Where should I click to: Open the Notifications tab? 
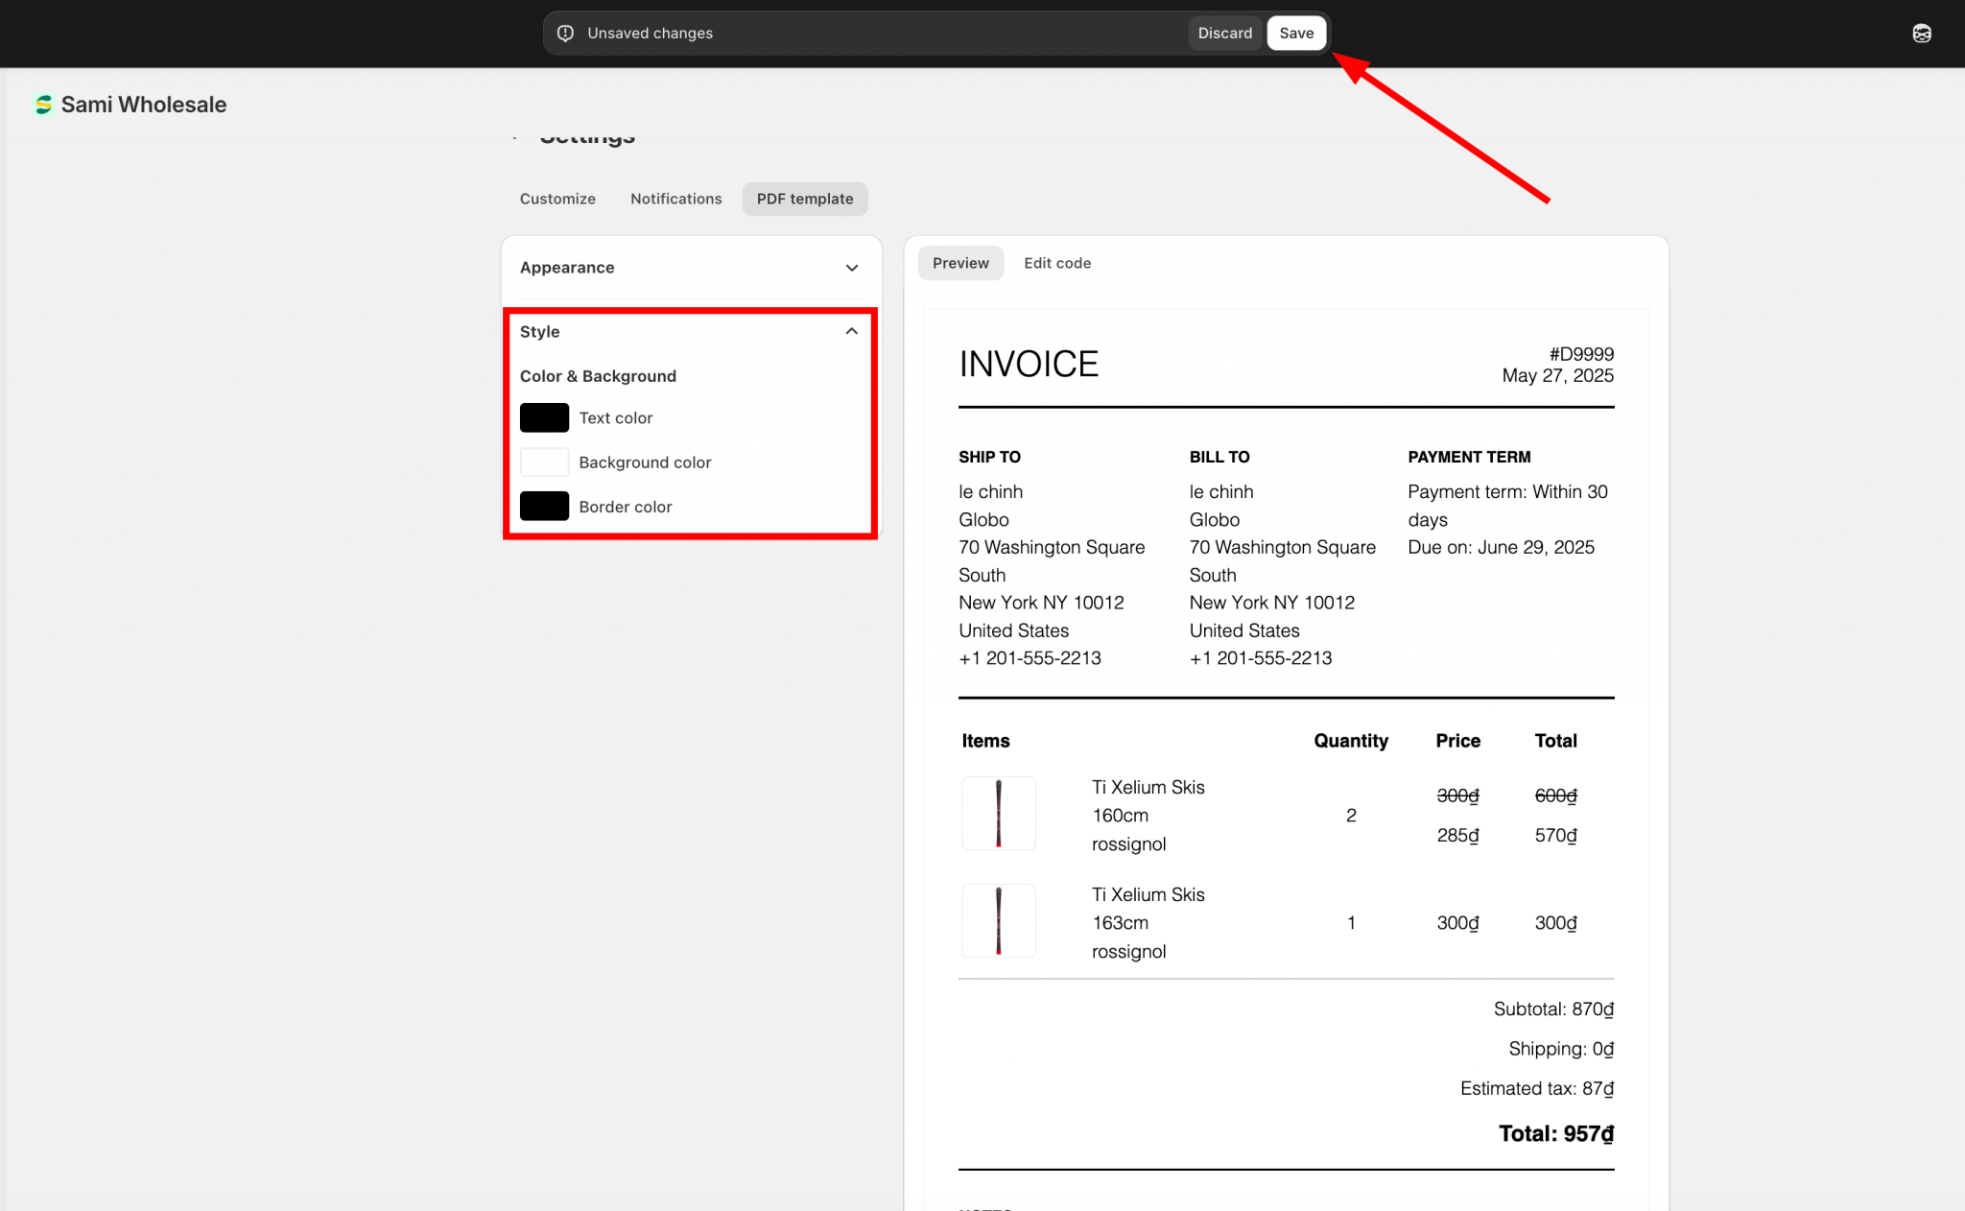[x=675, y=199]
